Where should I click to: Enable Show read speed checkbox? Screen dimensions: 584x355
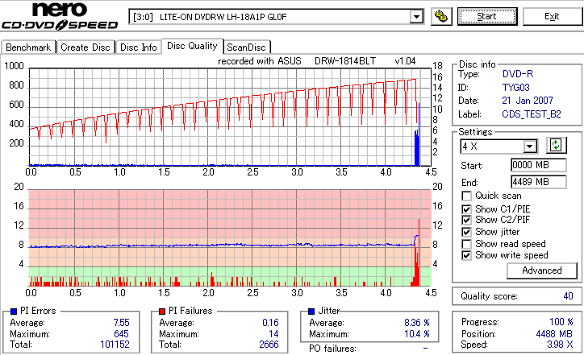466,244
